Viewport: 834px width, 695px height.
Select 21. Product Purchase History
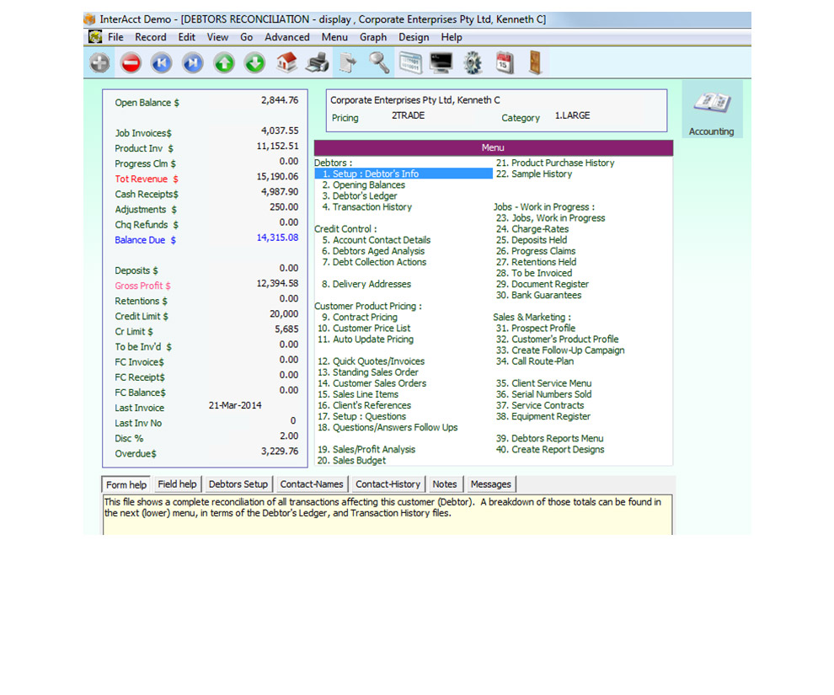(x=555, y=163)
